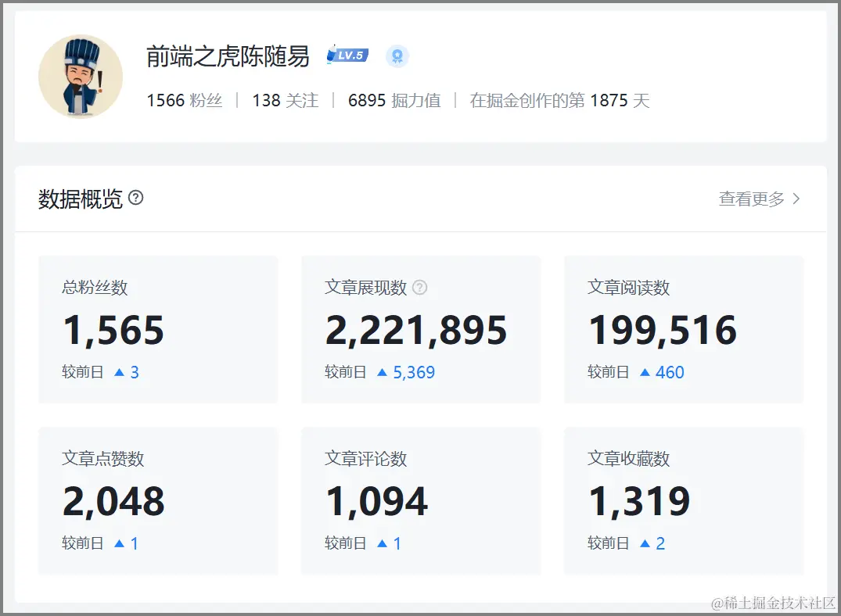The height and width of the screenshot is (616, 841).
Task: Click the 1,319 favorites value
Action: [639, 501]
